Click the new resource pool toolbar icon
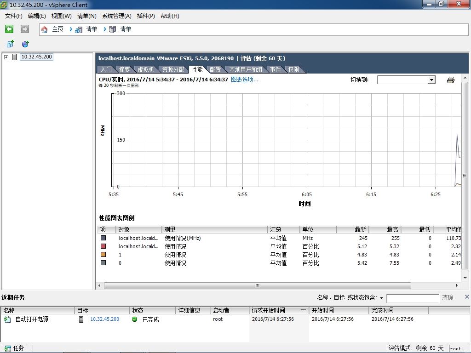The image size is (471, 353). coord(26,44)
